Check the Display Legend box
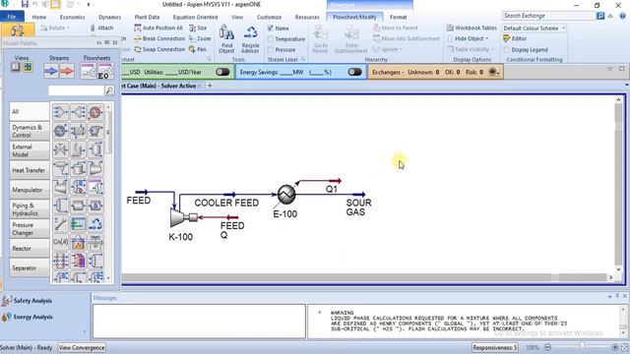The image size is (630, 354). point(506,50)
